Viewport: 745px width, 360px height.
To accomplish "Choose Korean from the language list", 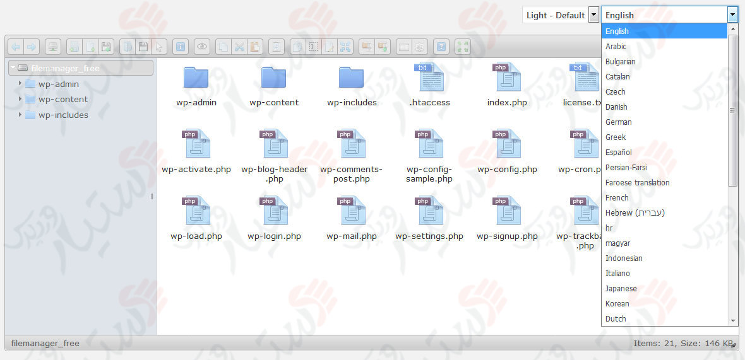I will pyautogui.click(x=664, y=303).
